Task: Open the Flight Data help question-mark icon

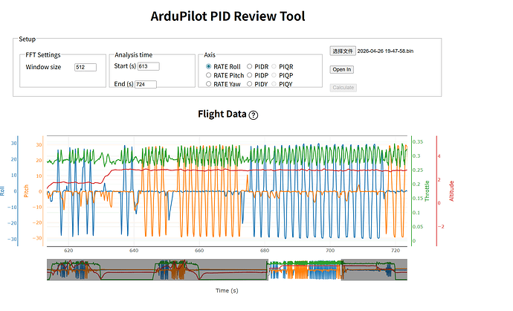Action: [x=254, y=115]
